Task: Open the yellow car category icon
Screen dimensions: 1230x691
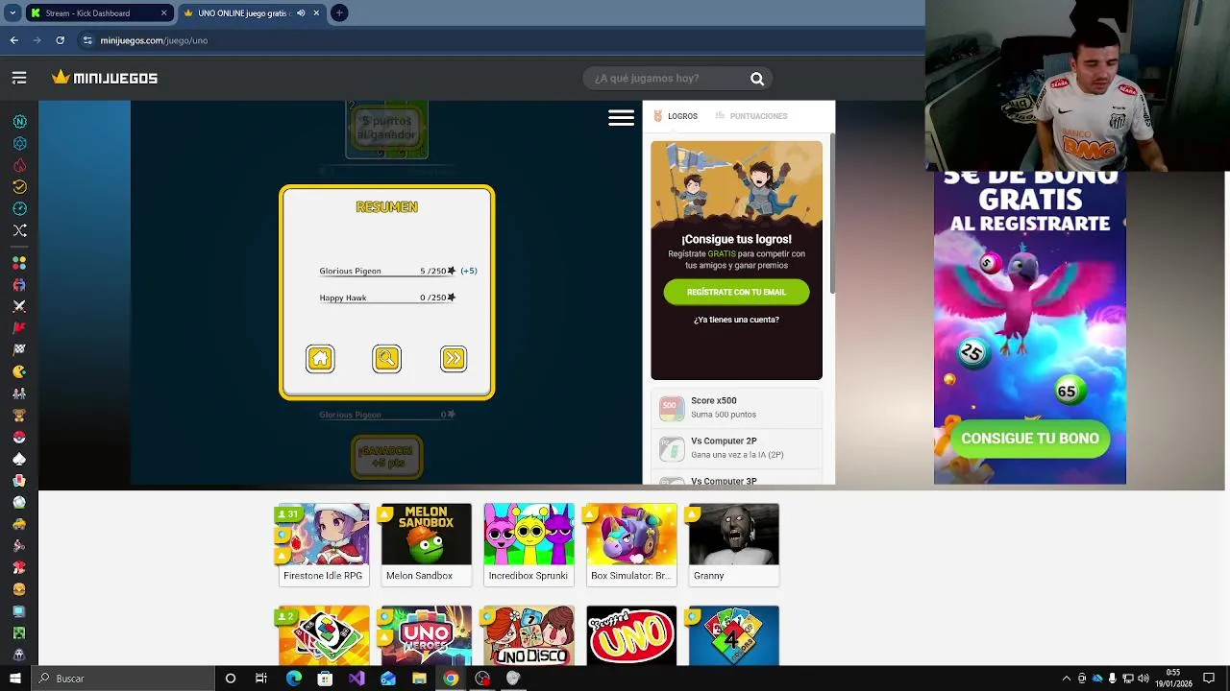Action: click(x=19, y=524)
